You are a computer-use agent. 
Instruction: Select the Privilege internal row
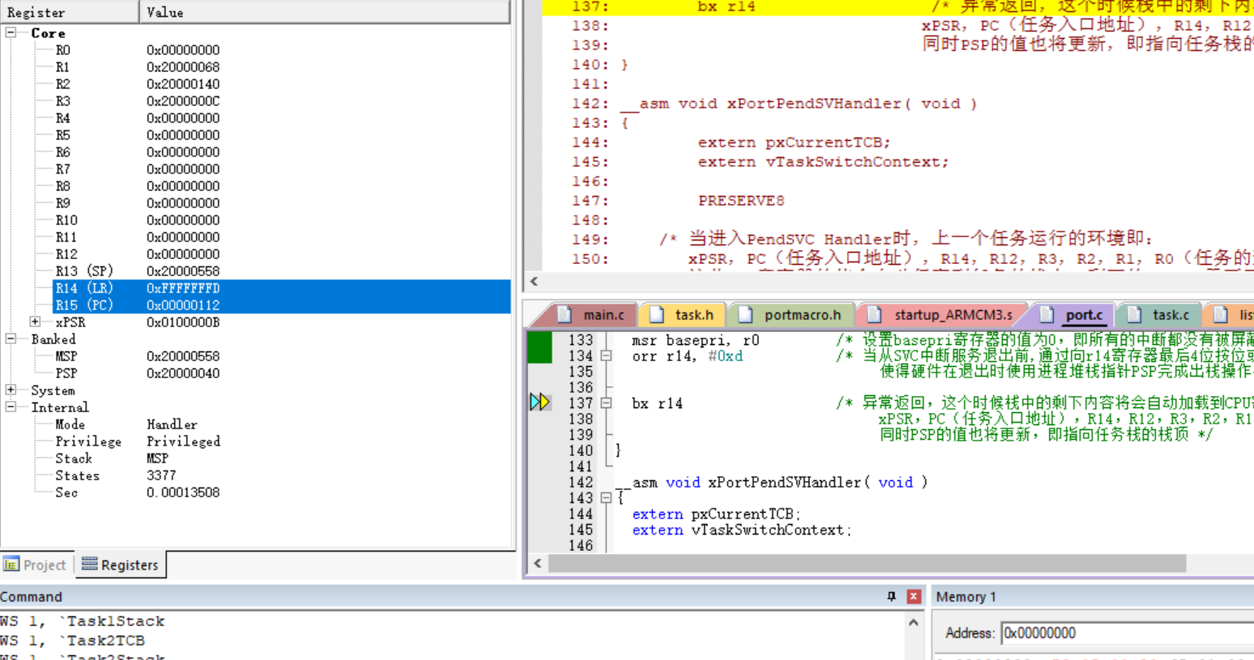tap(281, 441)
